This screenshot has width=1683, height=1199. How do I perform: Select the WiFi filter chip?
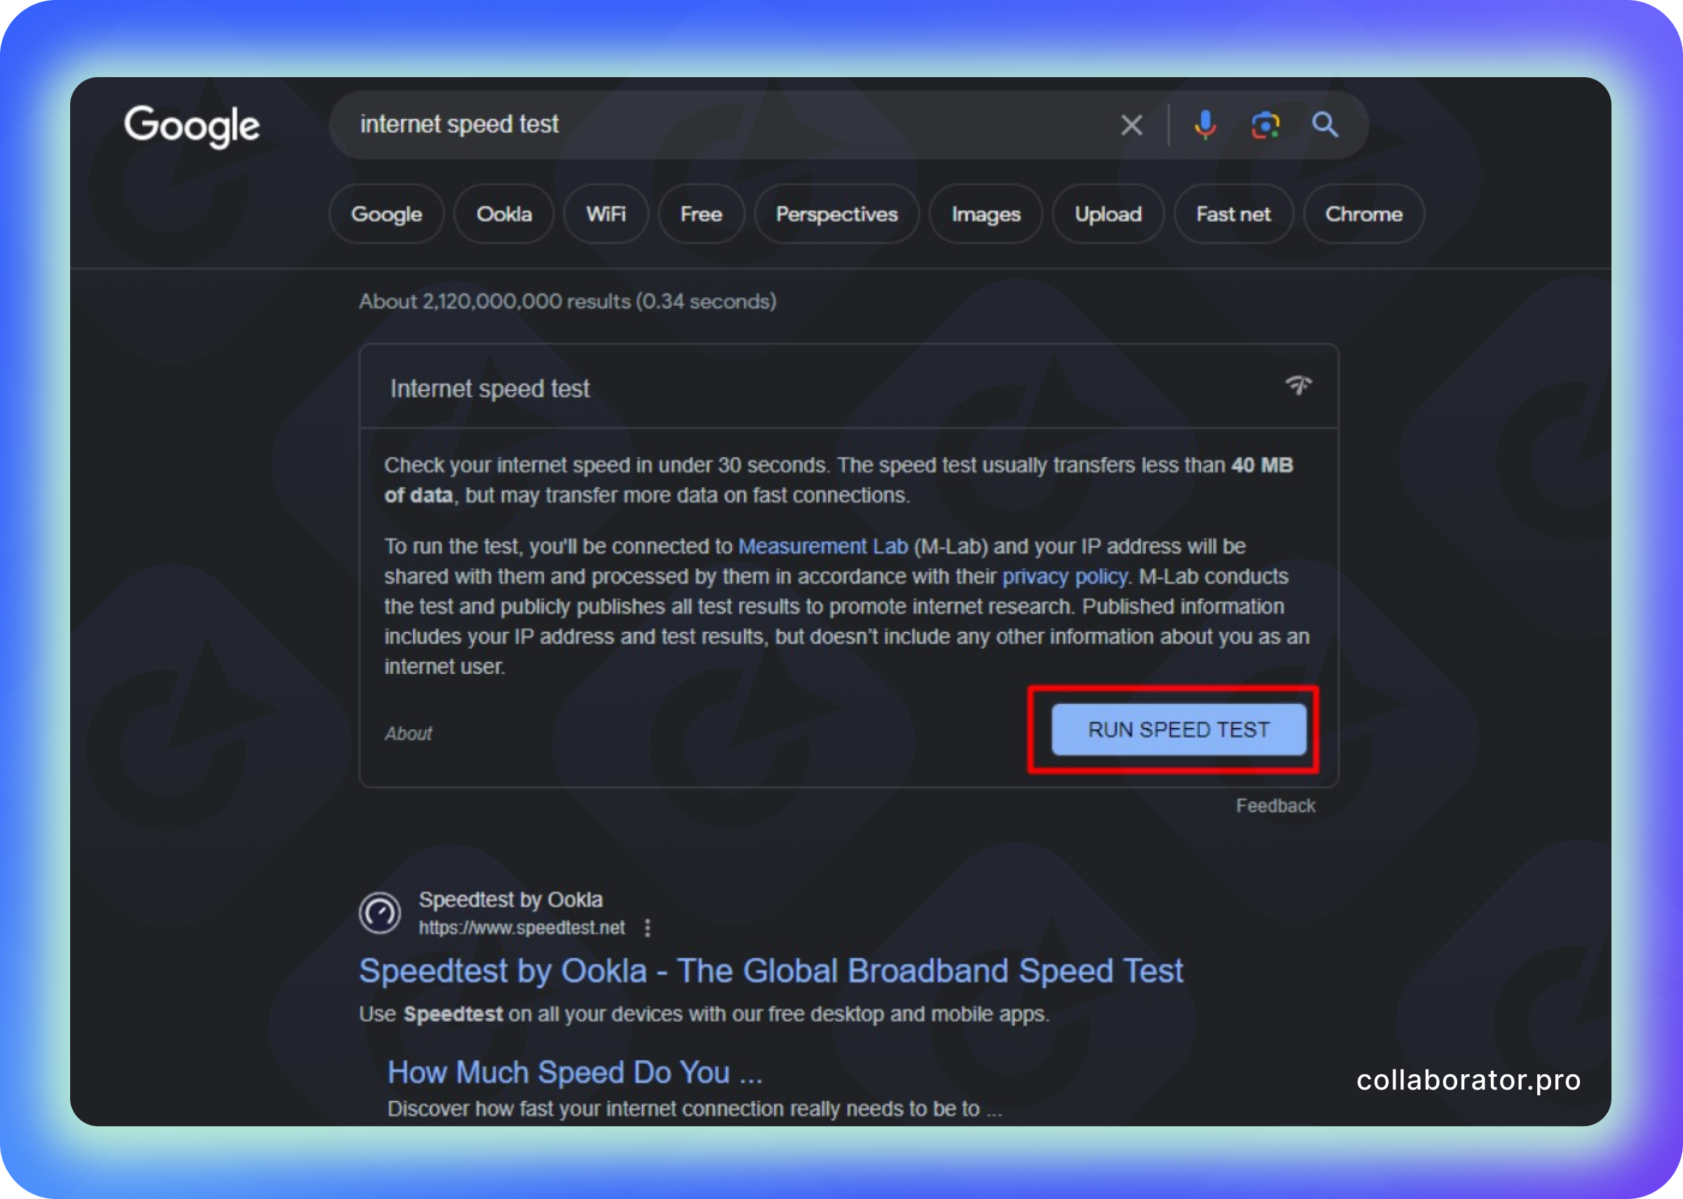click(605, 214)
